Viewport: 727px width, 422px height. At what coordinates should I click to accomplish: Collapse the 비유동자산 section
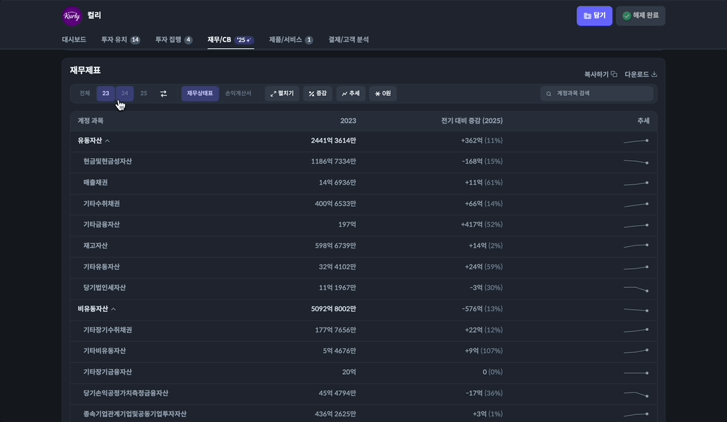pos(113,309)
